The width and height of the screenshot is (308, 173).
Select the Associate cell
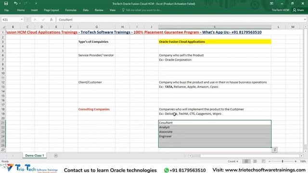(x=215, y=132)
